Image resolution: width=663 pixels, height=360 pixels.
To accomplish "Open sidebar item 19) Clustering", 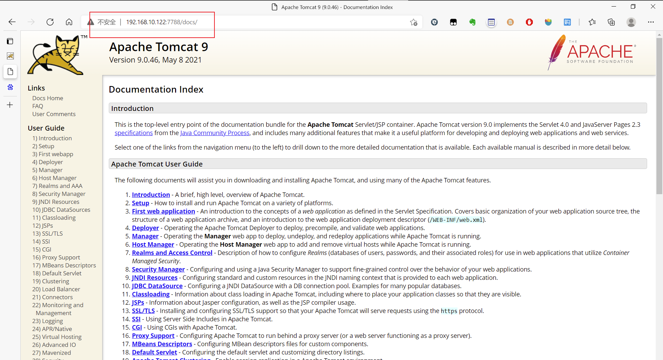I will [x=51, y=281].
